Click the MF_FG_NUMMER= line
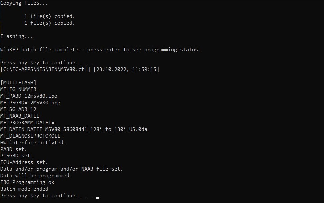Image resolution: width=324 pixels, height=203 pixels. tap(20, 89)
